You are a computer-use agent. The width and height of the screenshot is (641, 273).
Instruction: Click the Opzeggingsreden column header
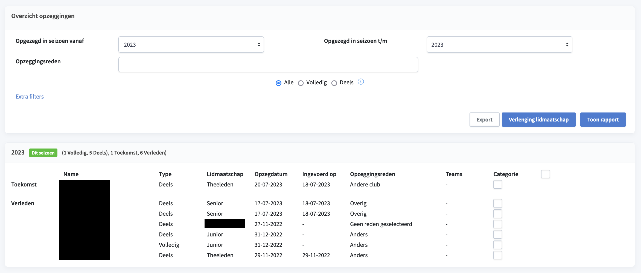(372, 174)
